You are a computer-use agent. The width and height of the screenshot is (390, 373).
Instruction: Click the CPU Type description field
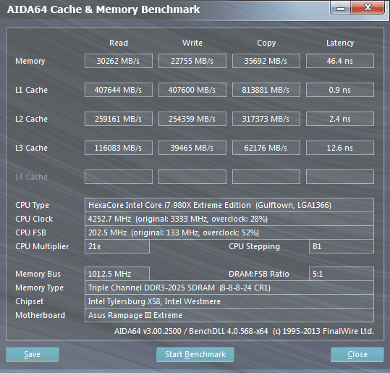point(229,205)
